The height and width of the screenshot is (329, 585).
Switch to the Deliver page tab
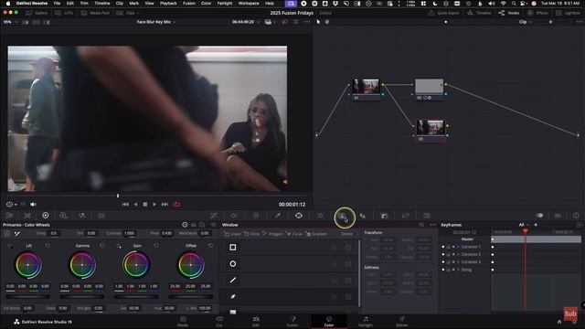pos(402,322)
